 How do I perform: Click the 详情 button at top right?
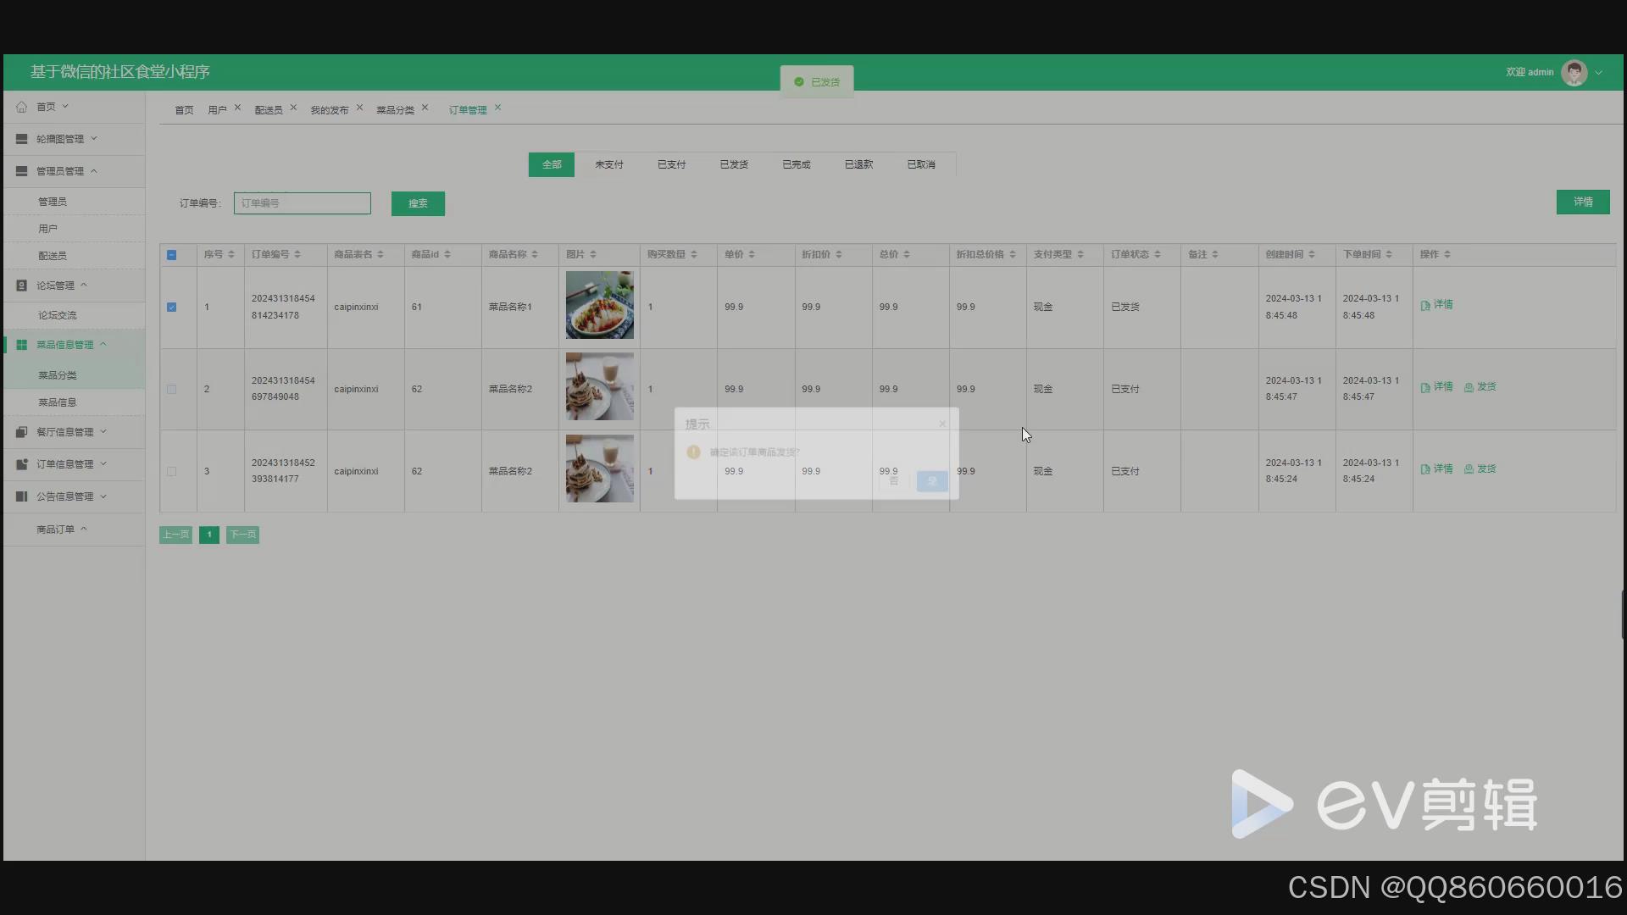pyautogui.click(x=1582, y=202)
